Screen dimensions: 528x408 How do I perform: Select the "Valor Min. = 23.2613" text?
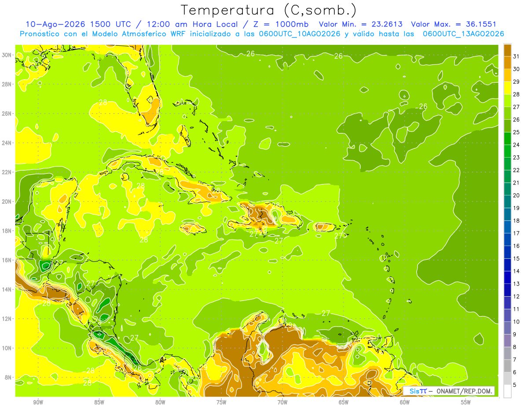pyautogui.click(x=361, y=24)
